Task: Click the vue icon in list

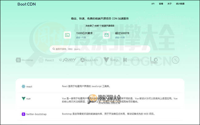Action: point(23,98)
